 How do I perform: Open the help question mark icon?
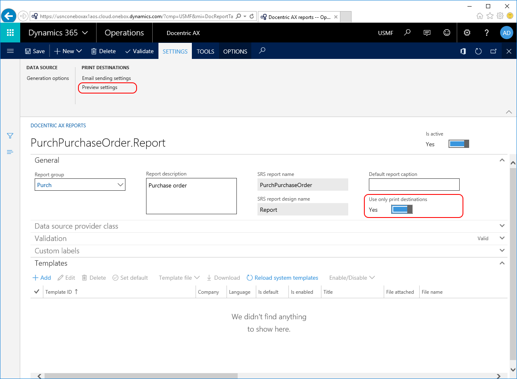coord(487,33)
